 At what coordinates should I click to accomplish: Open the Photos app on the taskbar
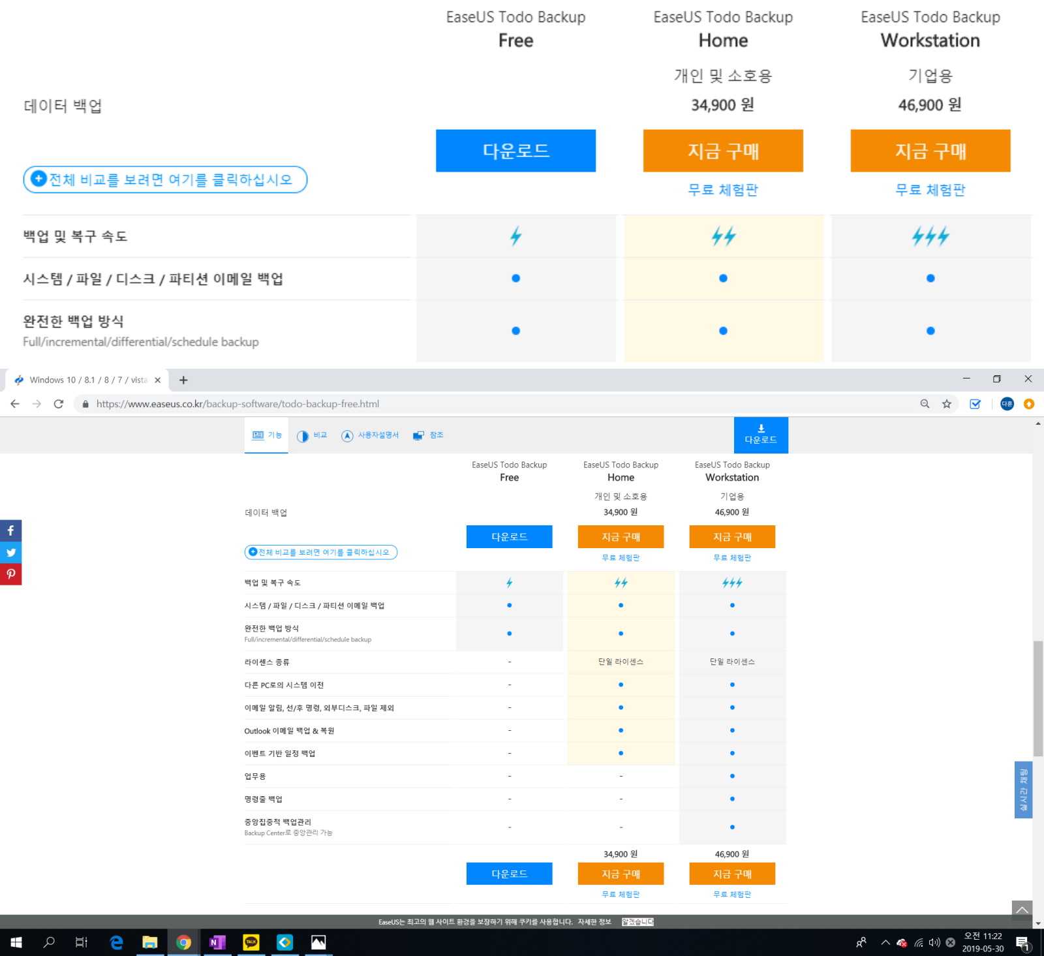[318, 942]
